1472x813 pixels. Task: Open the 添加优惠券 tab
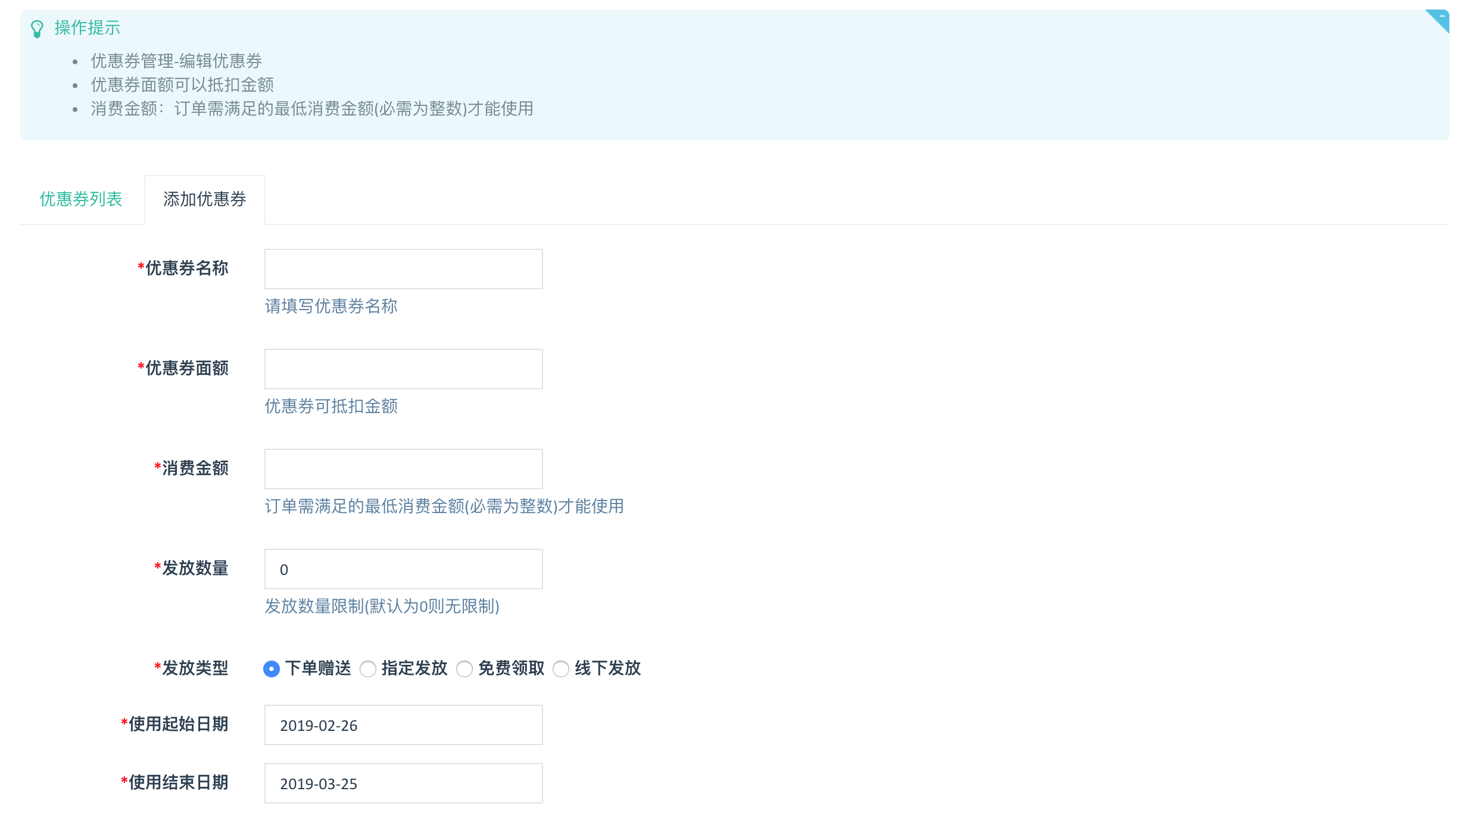(204, 199)
